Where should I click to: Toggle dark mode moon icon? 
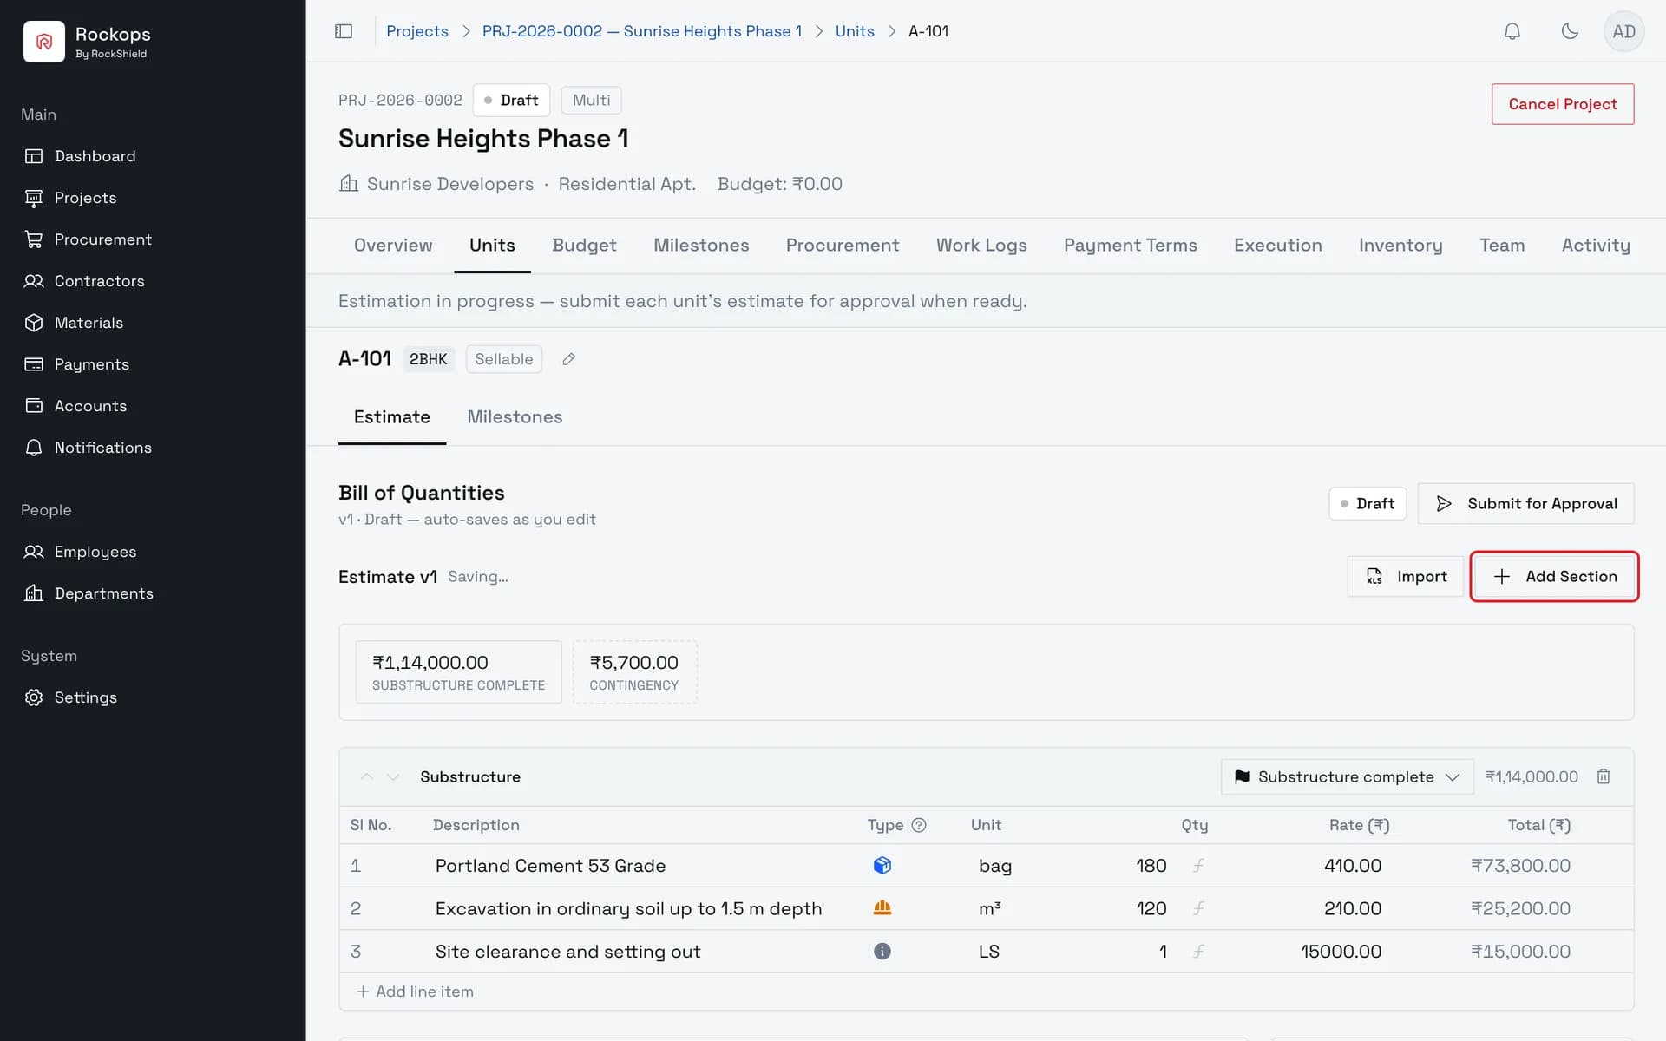coord(1570,31)
